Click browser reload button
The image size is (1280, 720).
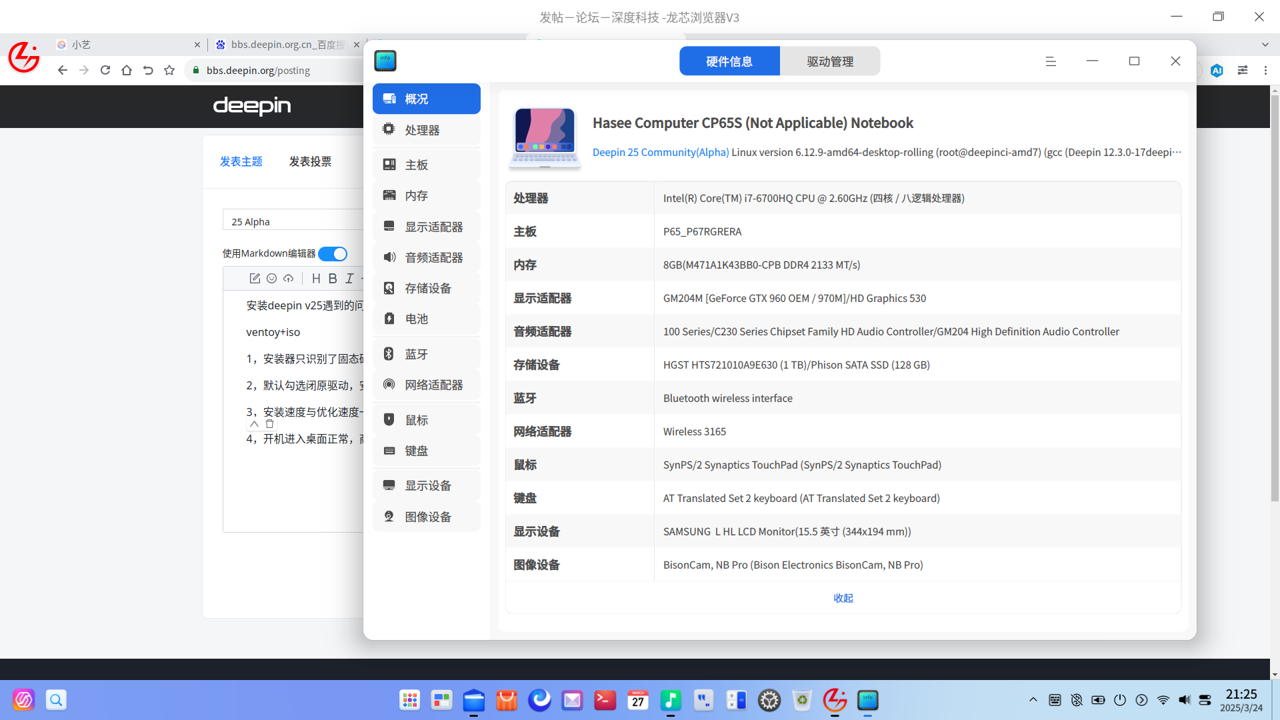click(105, 70)
